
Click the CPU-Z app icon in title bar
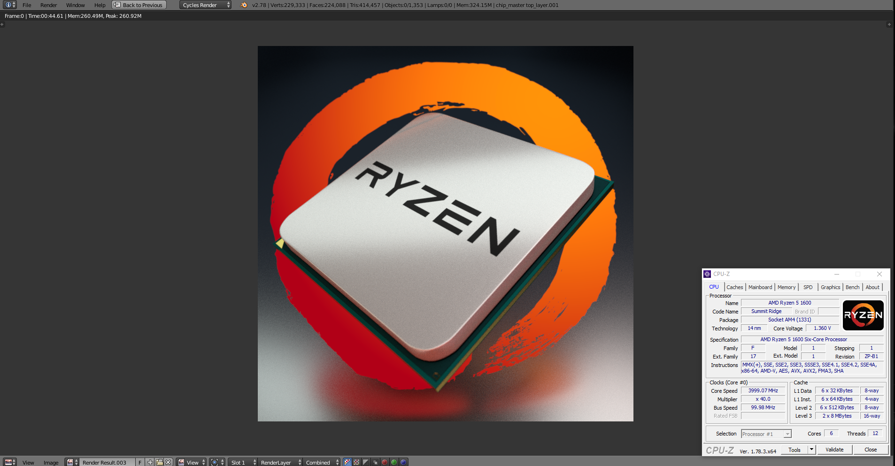click(707, 274)
